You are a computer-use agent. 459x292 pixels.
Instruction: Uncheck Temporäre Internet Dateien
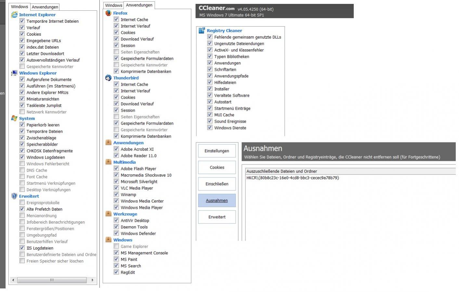point(22,21)
